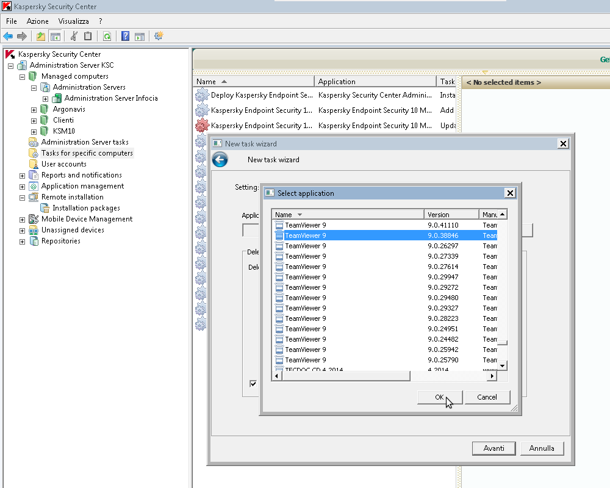Image resolution: width=610 pixels, height=488 pixels.
Task: Click the Unassigned devices icon
Action: [x=34, y=230]
